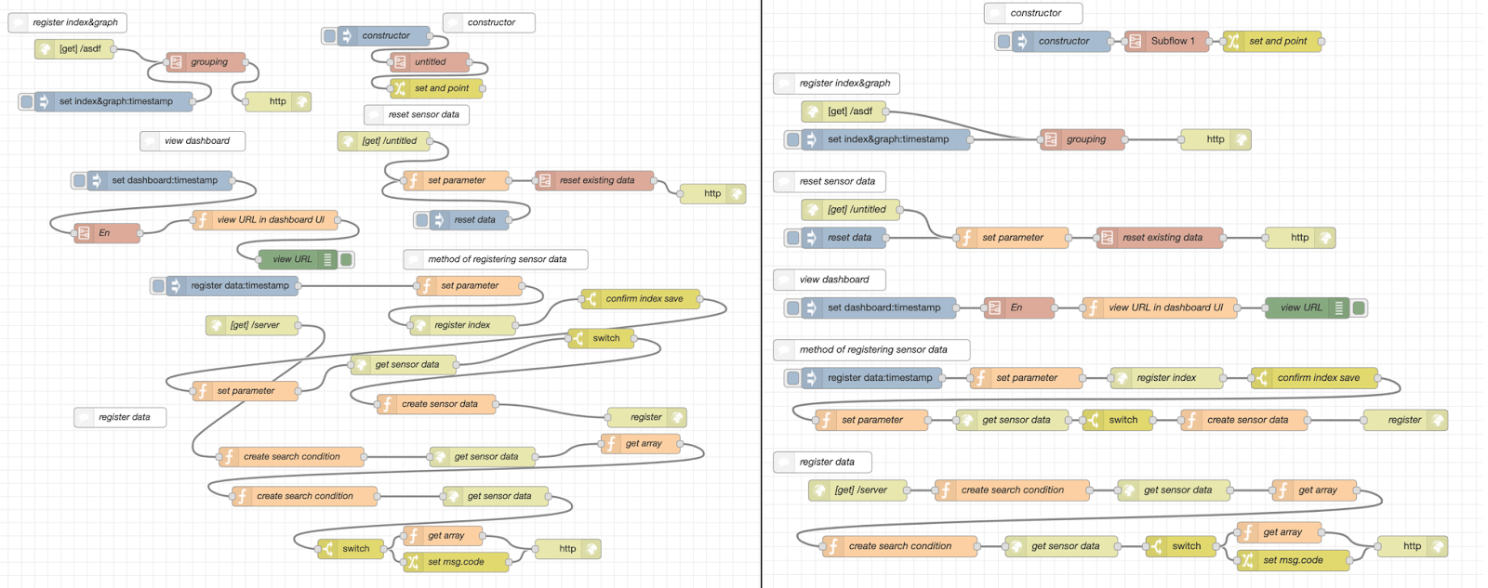
Task: Click switch icon on confirm index save, right flow
Action: [x=1262, y=378]
